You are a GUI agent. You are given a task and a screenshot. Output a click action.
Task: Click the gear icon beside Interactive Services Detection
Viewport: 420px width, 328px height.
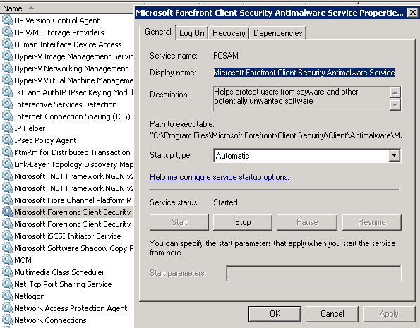[7, 104]
